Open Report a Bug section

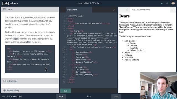tap(30, 90)
